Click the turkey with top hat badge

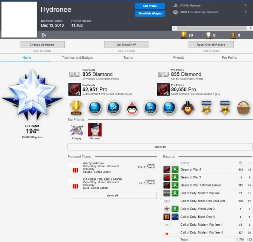(188, 108)
